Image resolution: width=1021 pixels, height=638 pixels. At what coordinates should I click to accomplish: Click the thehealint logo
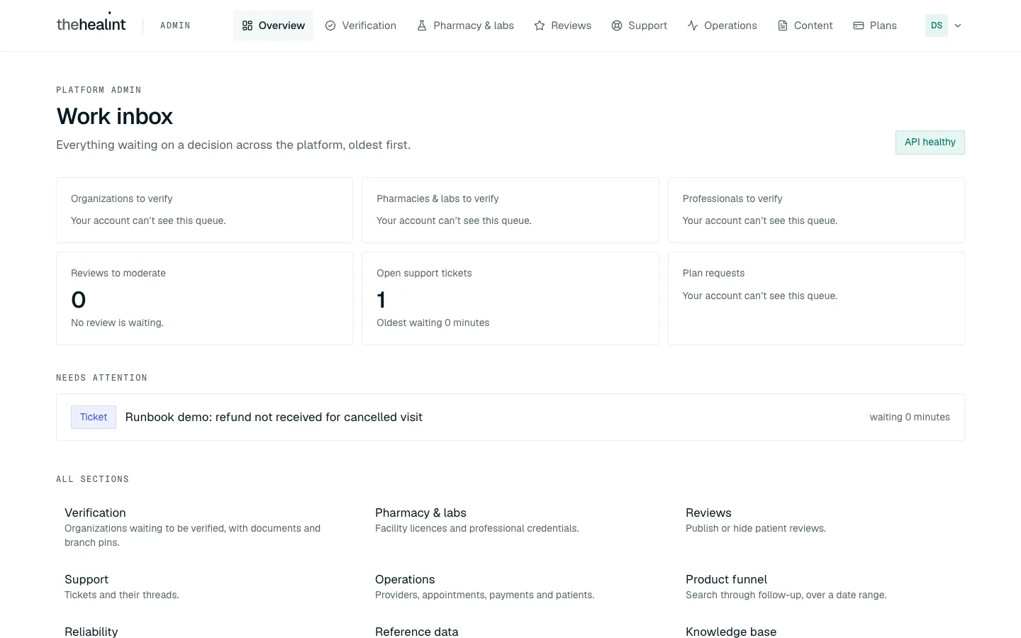(91, 24)
